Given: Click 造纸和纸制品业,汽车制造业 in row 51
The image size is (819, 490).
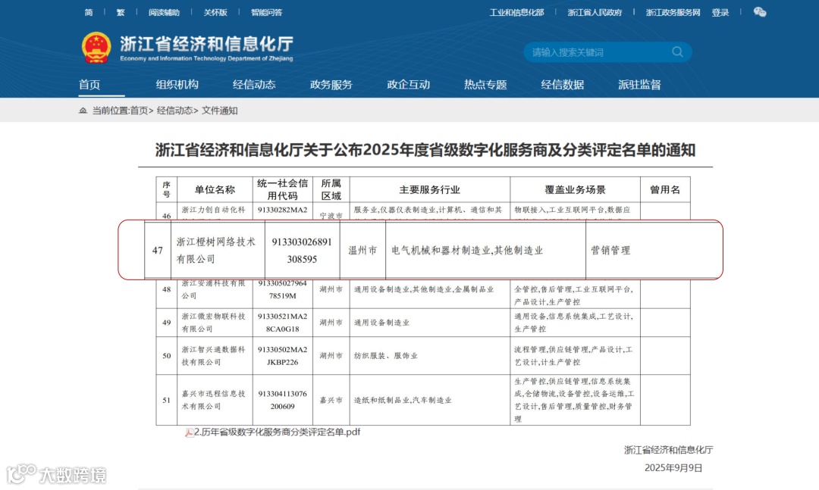Looking at the screenshot, I should [403, 400].
